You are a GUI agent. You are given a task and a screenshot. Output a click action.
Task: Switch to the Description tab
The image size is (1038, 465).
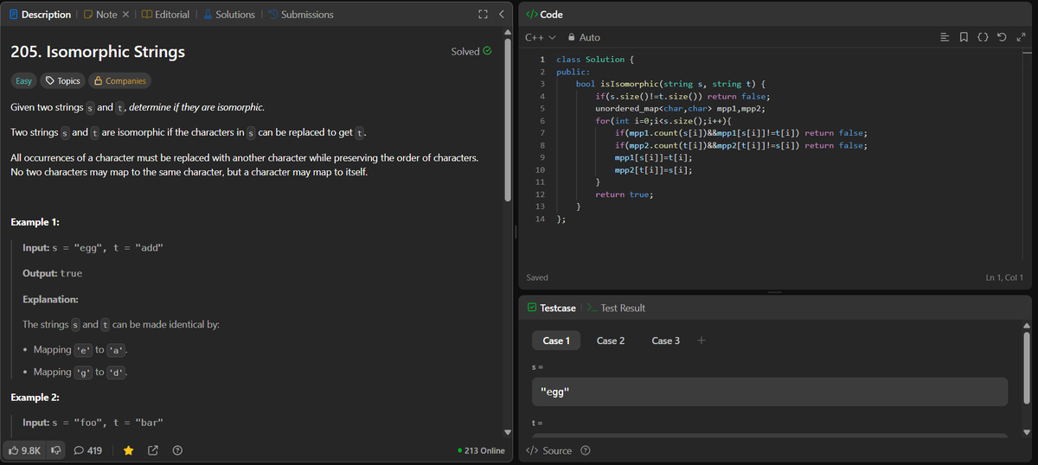pos(39,15)
